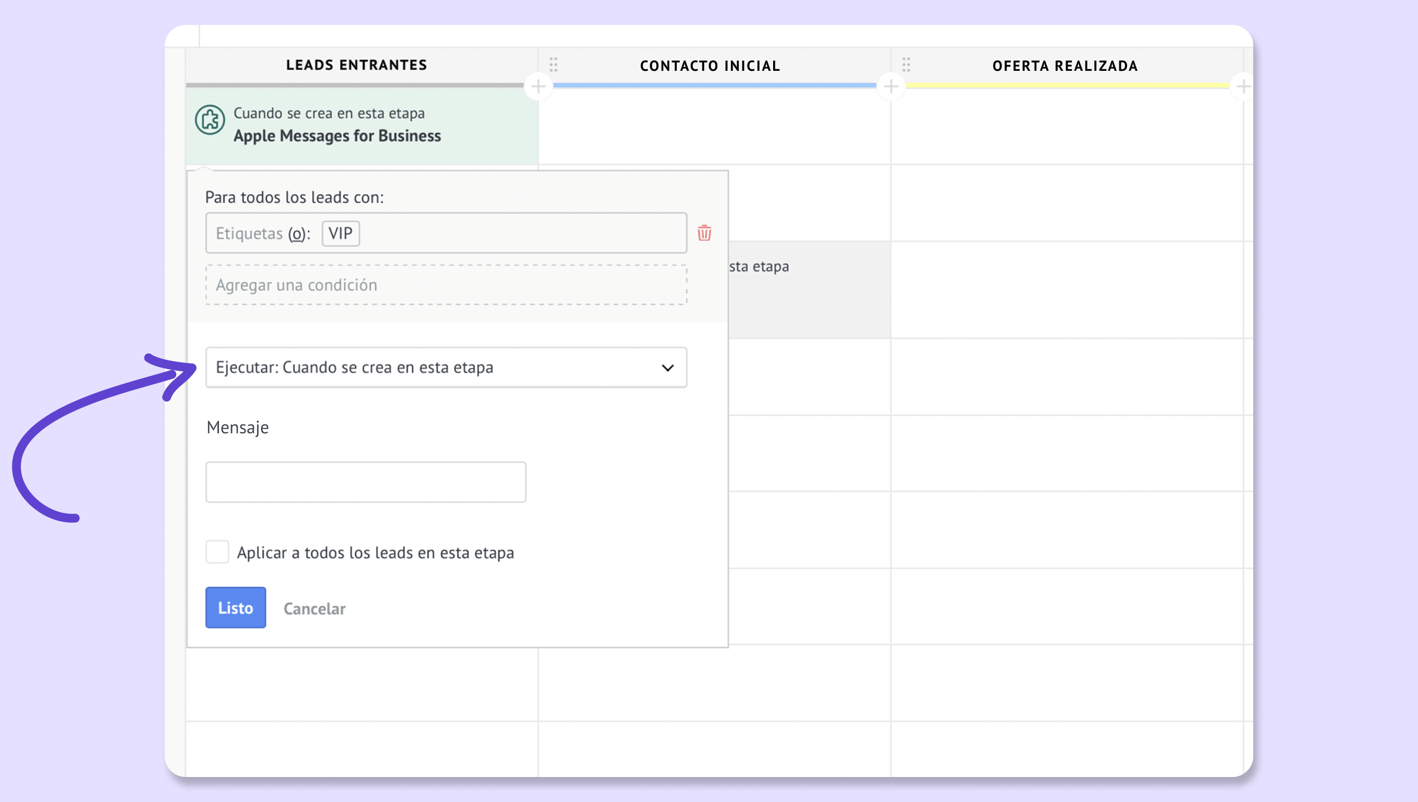Grab drag handle of Contacto Inicial column
Viewport: 1418px width, 802px height.
(x=554, y=65)
